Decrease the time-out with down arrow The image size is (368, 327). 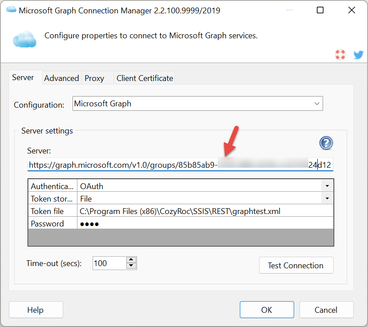coord(131,266)
